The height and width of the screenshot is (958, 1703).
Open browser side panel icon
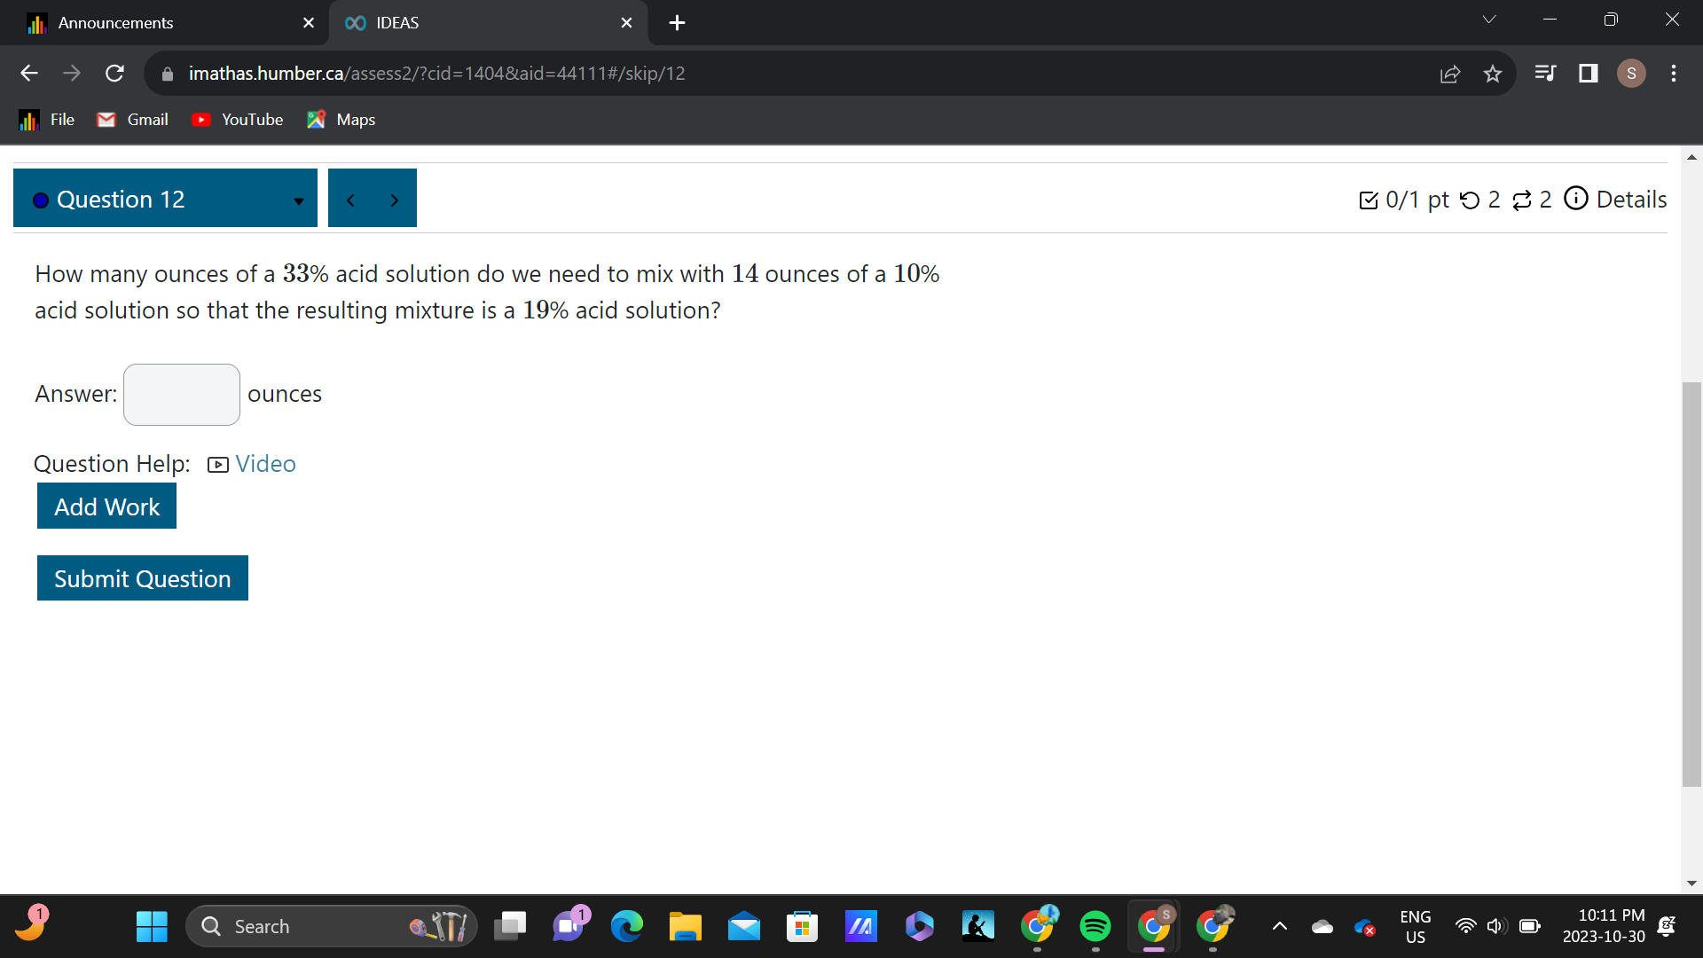(1589, 74)
